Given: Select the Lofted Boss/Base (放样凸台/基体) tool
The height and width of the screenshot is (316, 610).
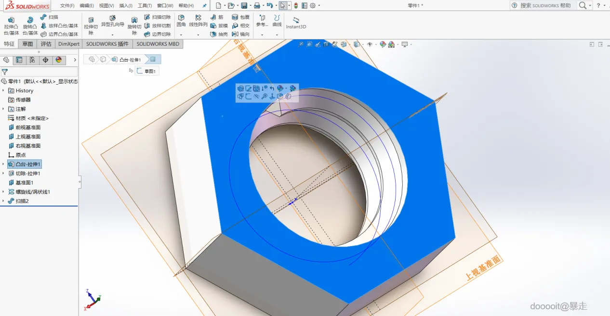Looking at the screenshot, I should (x=59, y=25).
